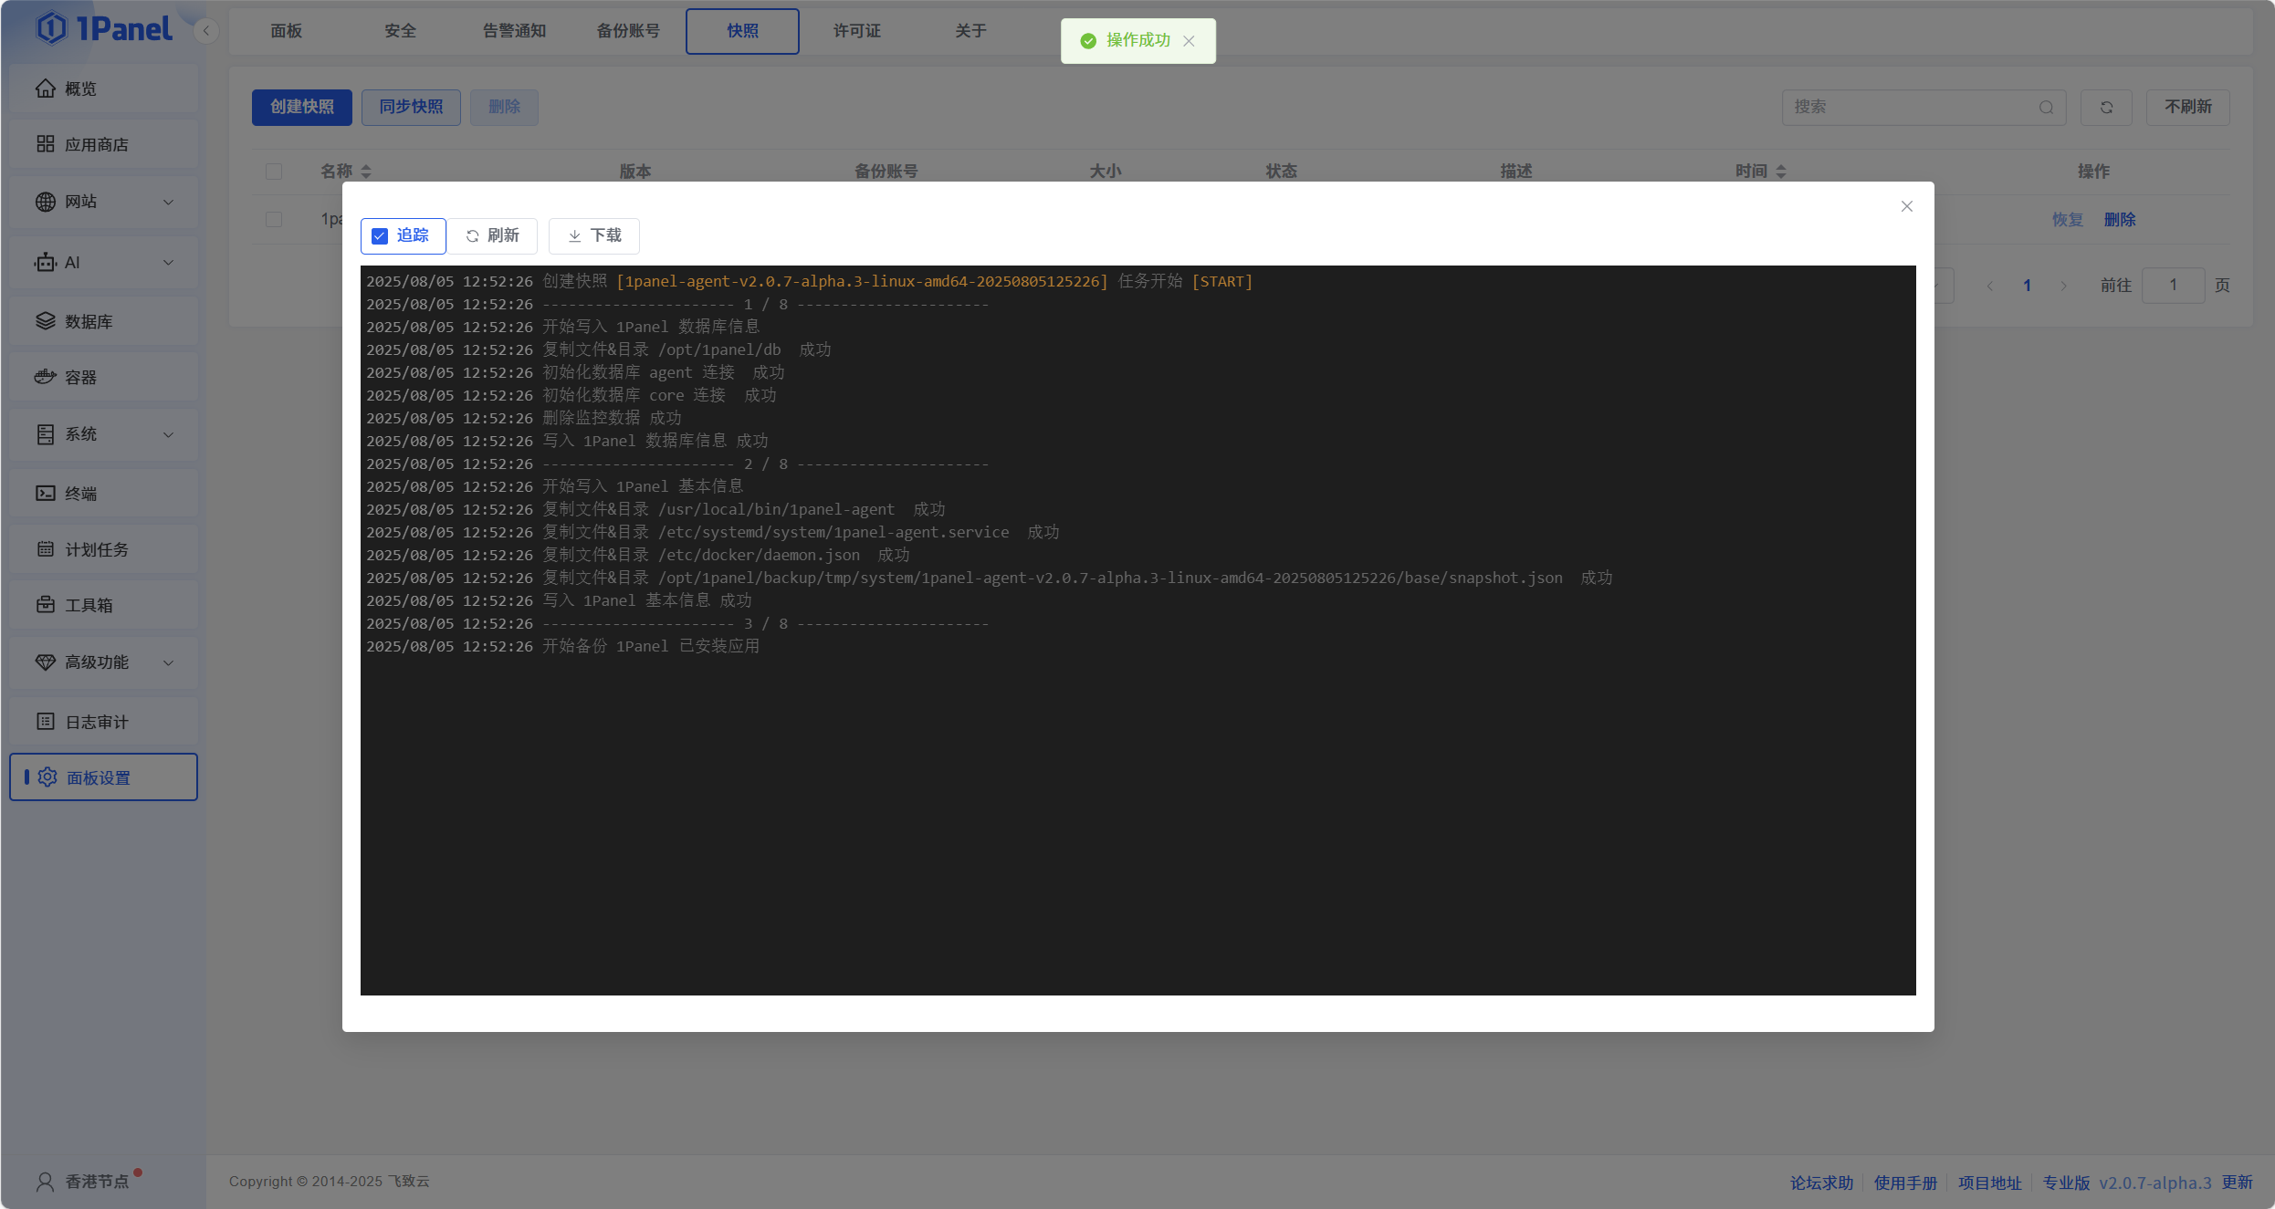Click the 专业版 footer label

(x=2066, y=1183)
